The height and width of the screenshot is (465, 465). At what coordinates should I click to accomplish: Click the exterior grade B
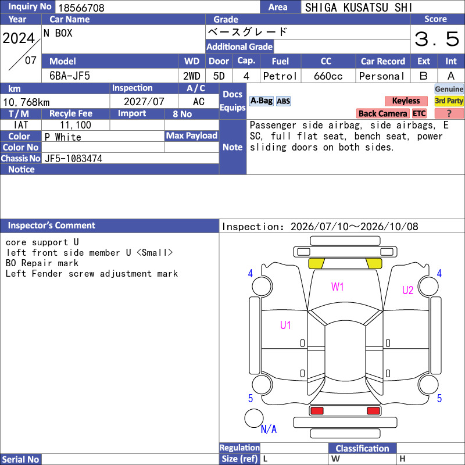424,76
